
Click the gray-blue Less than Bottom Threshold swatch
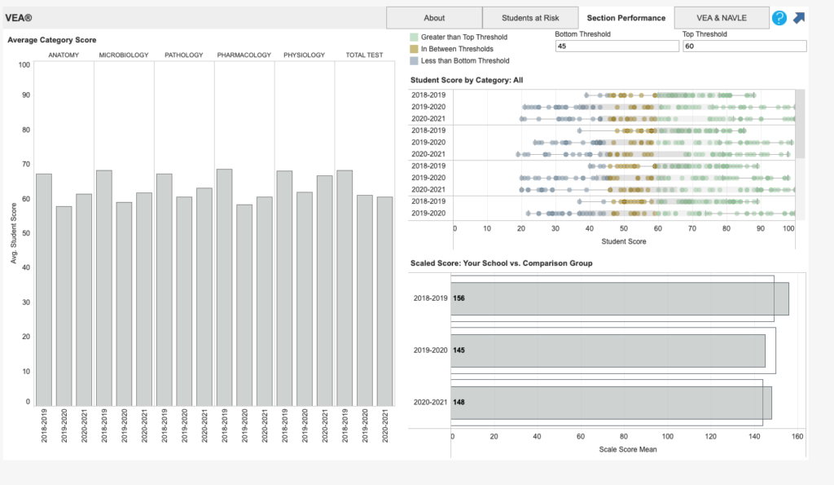[415, 60]
